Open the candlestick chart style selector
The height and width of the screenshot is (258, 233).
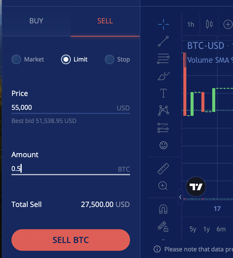[x=209, y=25]
